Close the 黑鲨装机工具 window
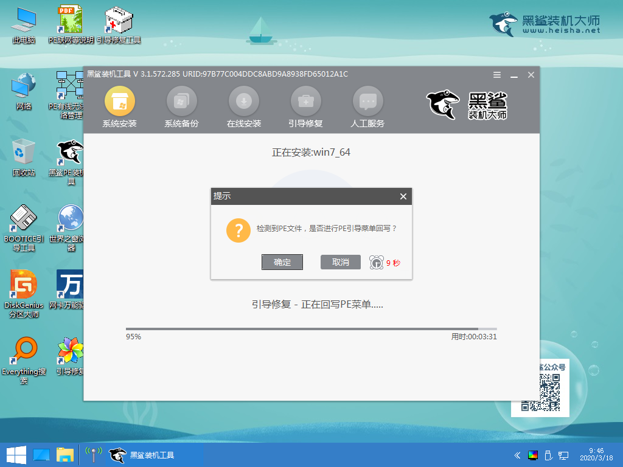The height and width of the screenshot is (467, 623). click(531, 75)
